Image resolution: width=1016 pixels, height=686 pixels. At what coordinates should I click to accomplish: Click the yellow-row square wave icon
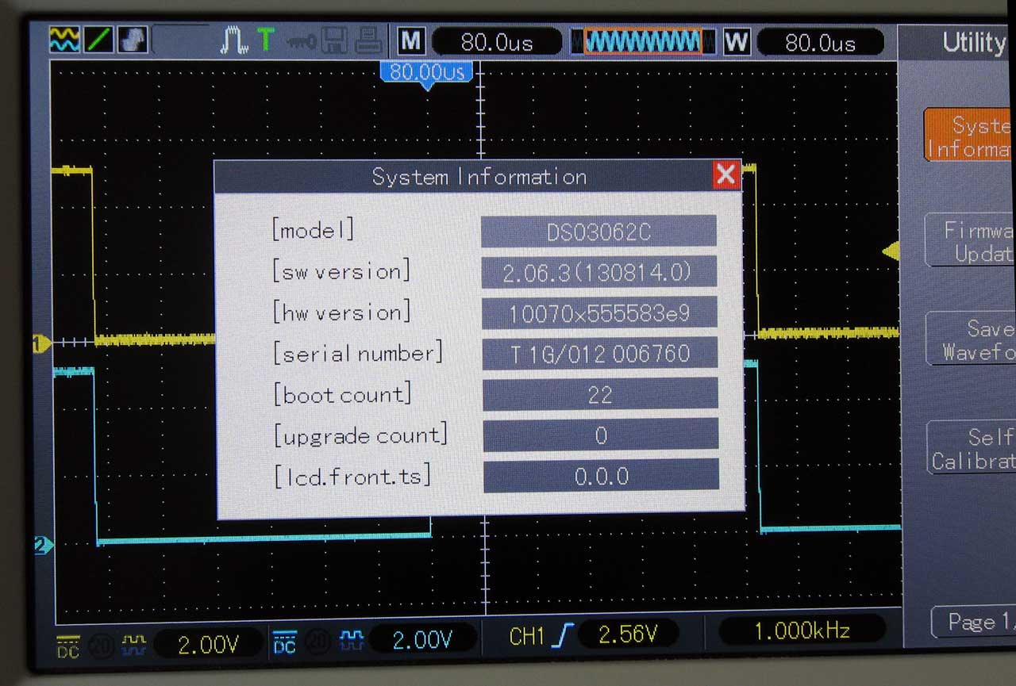coord(134,643)
